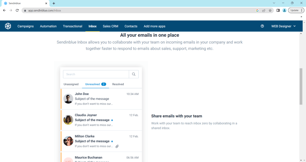Switch to the Unassigned tab

[x=71, y=84]
